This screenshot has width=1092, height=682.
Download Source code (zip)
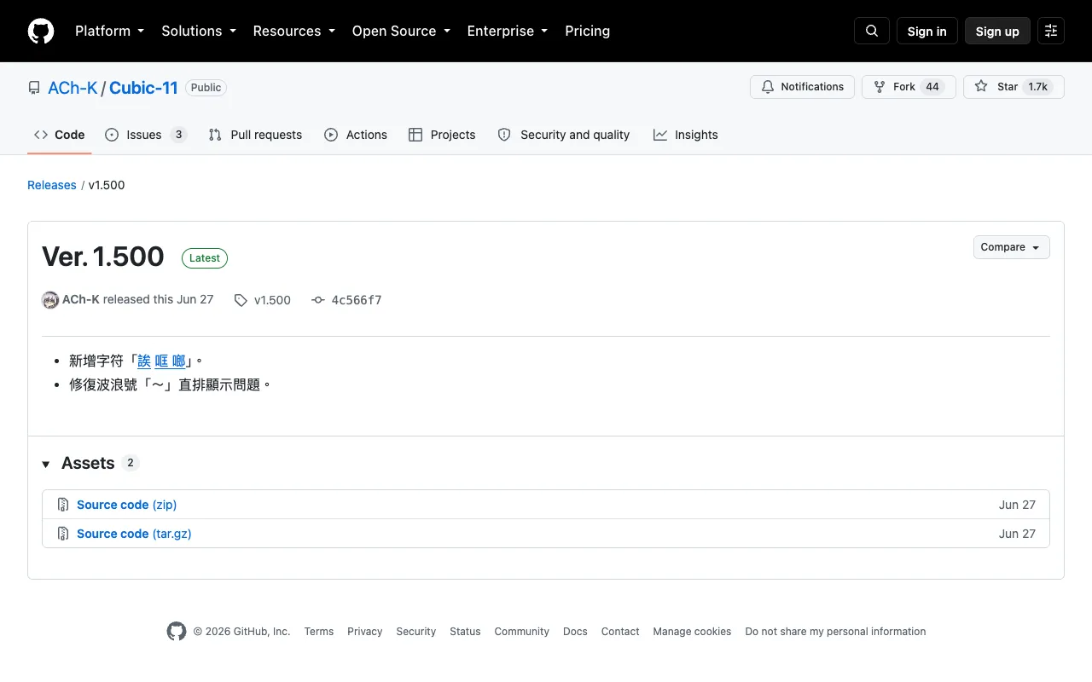point(127,505)
